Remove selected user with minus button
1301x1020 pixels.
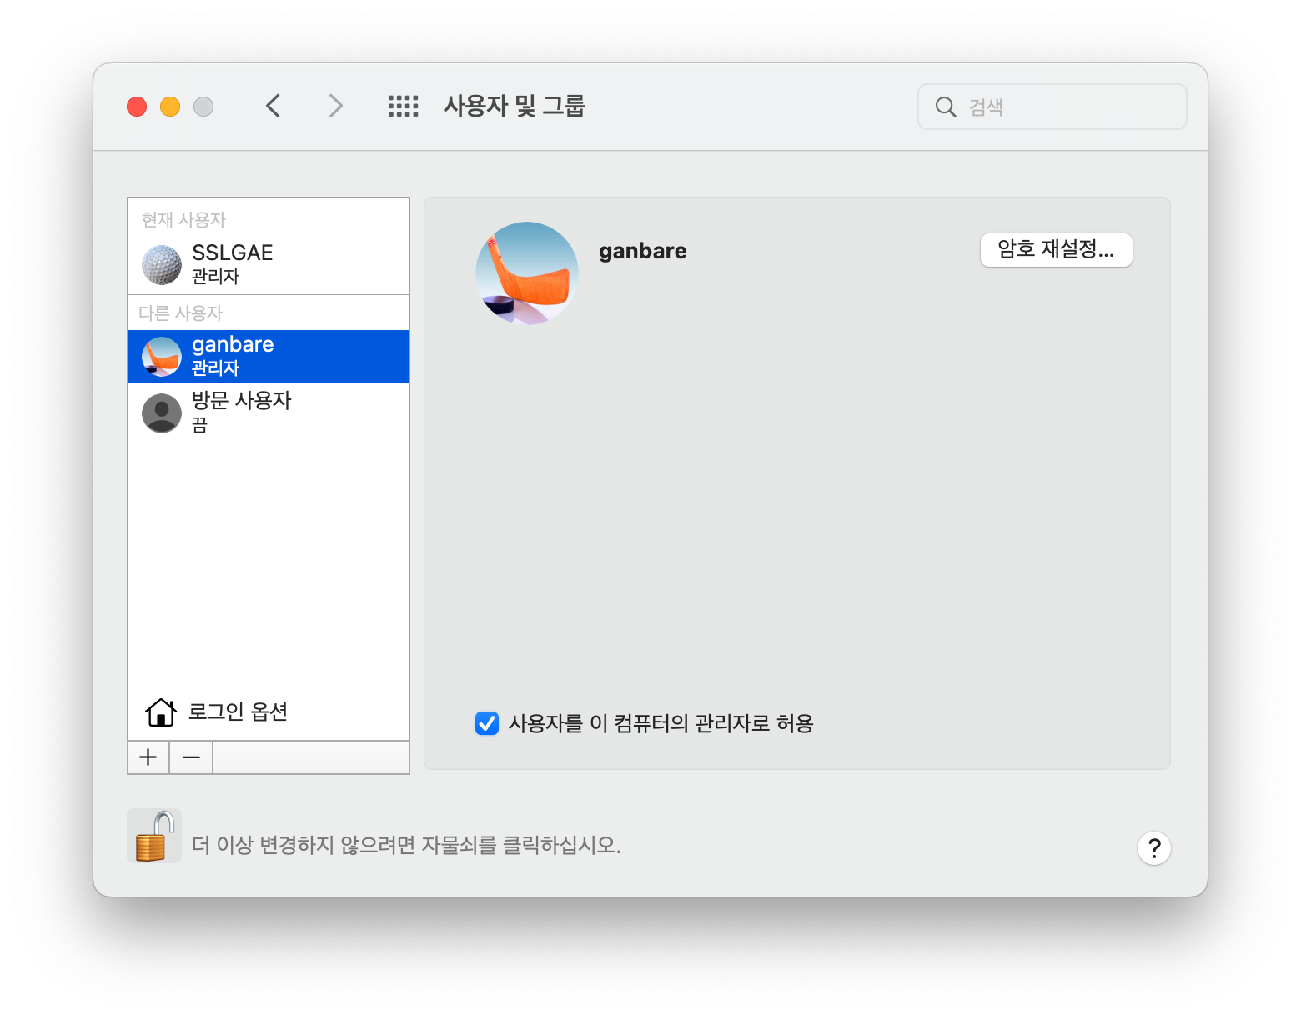click(191, 757)
